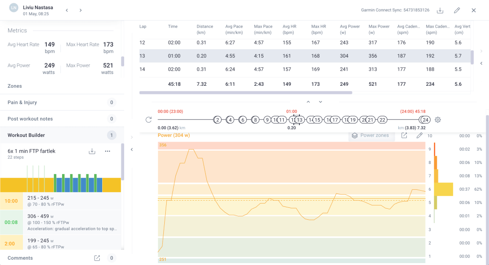Expand the Pain & Injury section
The width and height of the screenshot is (489, 265).
point(22,102)
